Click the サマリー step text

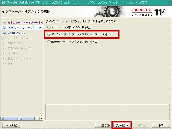(x=13, y=53)
